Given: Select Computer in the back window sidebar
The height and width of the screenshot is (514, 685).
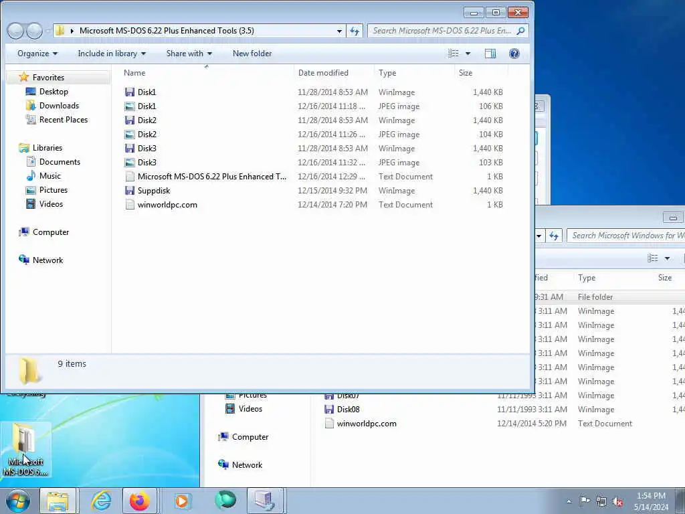Looking at the screenshot, I should (x=250, y=436).
